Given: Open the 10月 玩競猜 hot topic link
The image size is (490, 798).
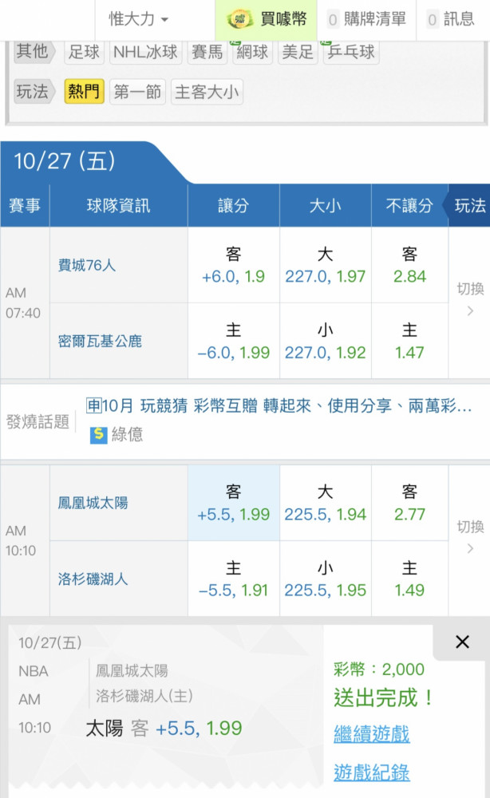Looking at the screenshot, I should (x=279, y=405).
